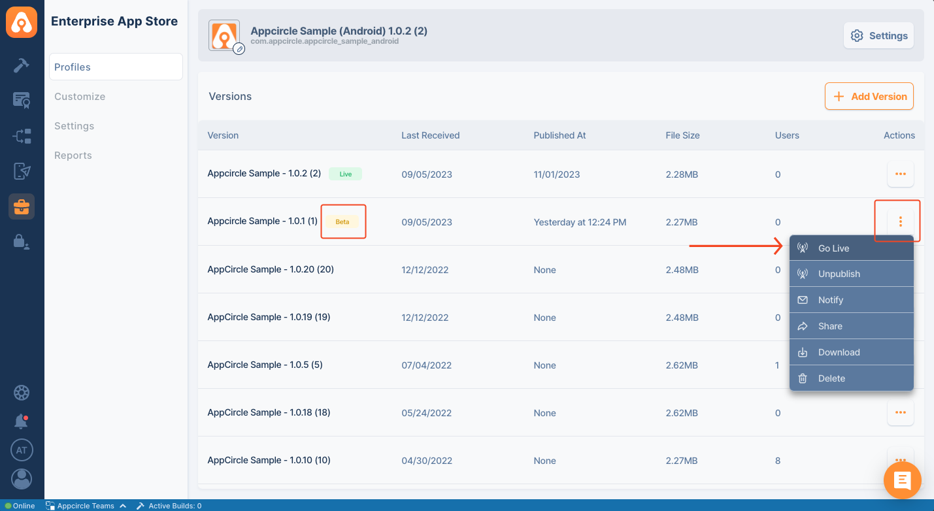Click the 04/30/2022 last received date
The height and width of the screenshot is (511, 934).
click(x=427, y=461)
